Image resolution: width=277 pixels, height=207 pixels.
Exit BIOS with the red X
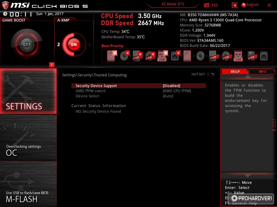coord(269,5)
